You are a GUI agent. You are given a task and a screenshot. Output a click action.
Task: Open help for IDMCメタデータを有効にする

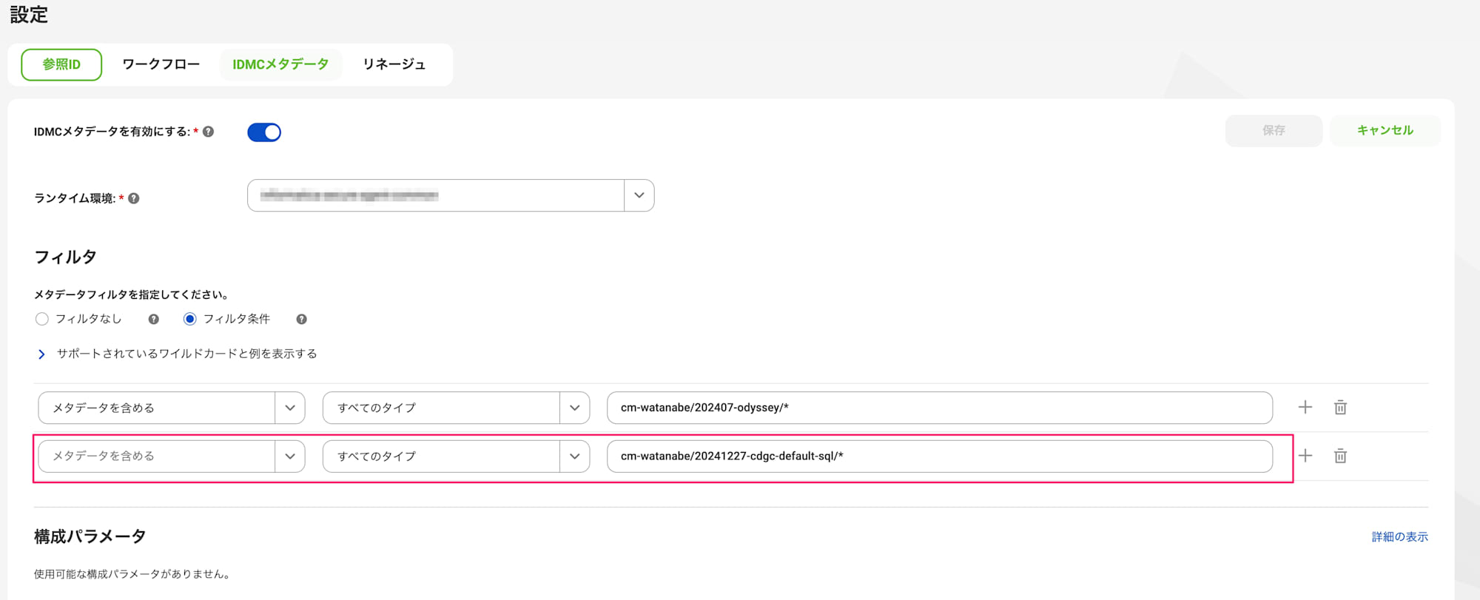click(x=209, y=132)
